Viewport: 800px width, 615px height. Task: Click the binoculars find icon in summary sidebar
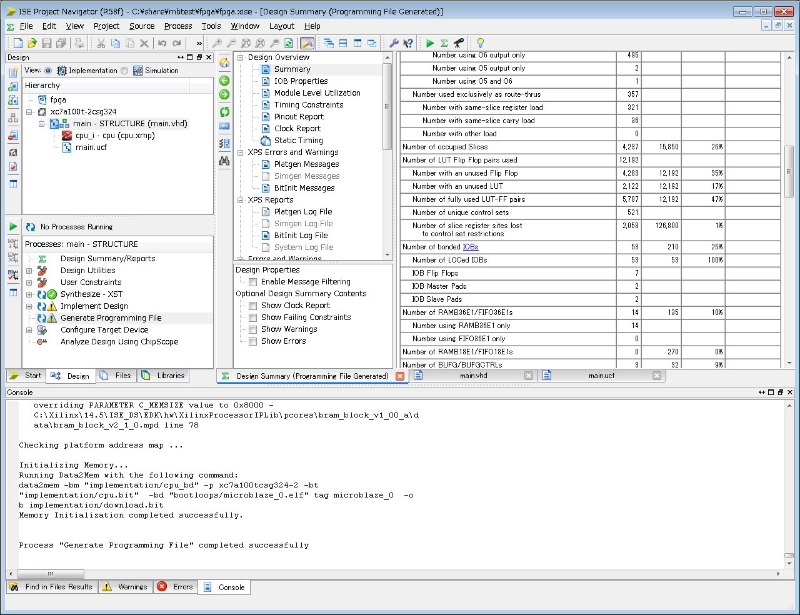[224, 161]
